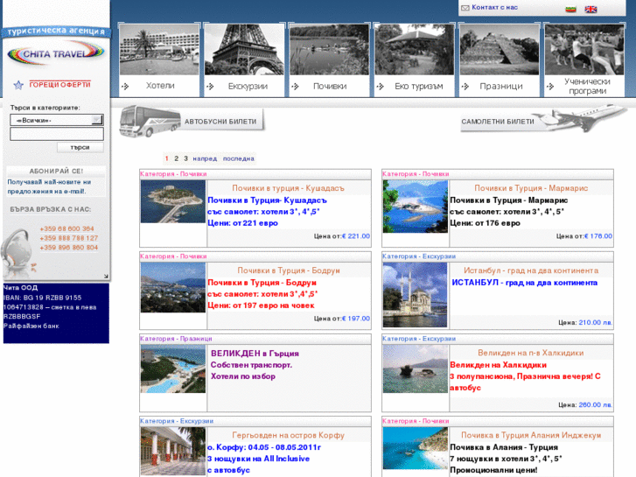The image size is (636, 477).
Task: Click the star icon next to Горещи оферти
Action: [17, 85]
